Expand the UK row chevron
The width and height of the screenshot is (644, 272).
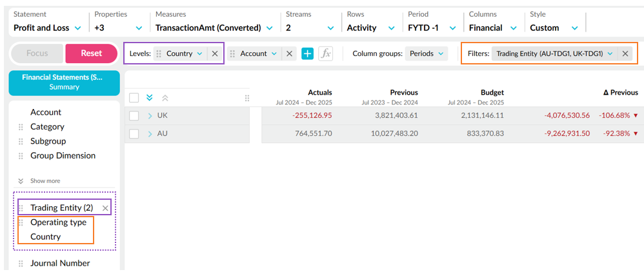[150, 116]
